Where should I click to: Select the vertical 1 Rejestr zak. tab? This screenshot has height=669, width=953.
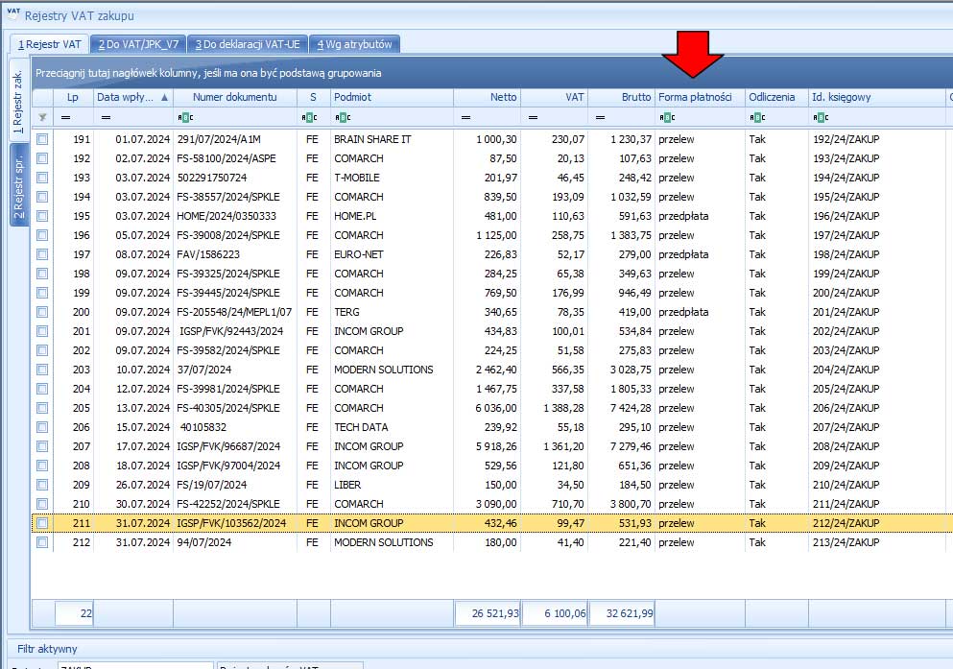pos(18,100)
